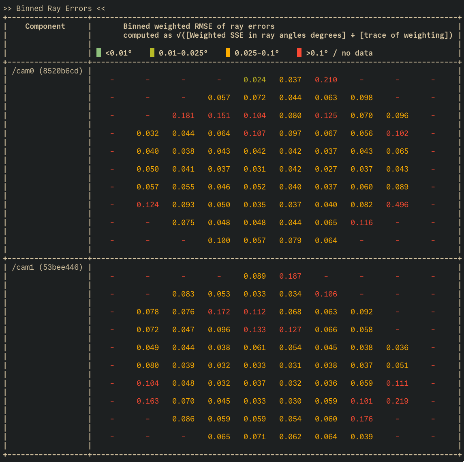Click the value 0.035
464x462 pixels.
pyautogui.click(x=255, y=205)
